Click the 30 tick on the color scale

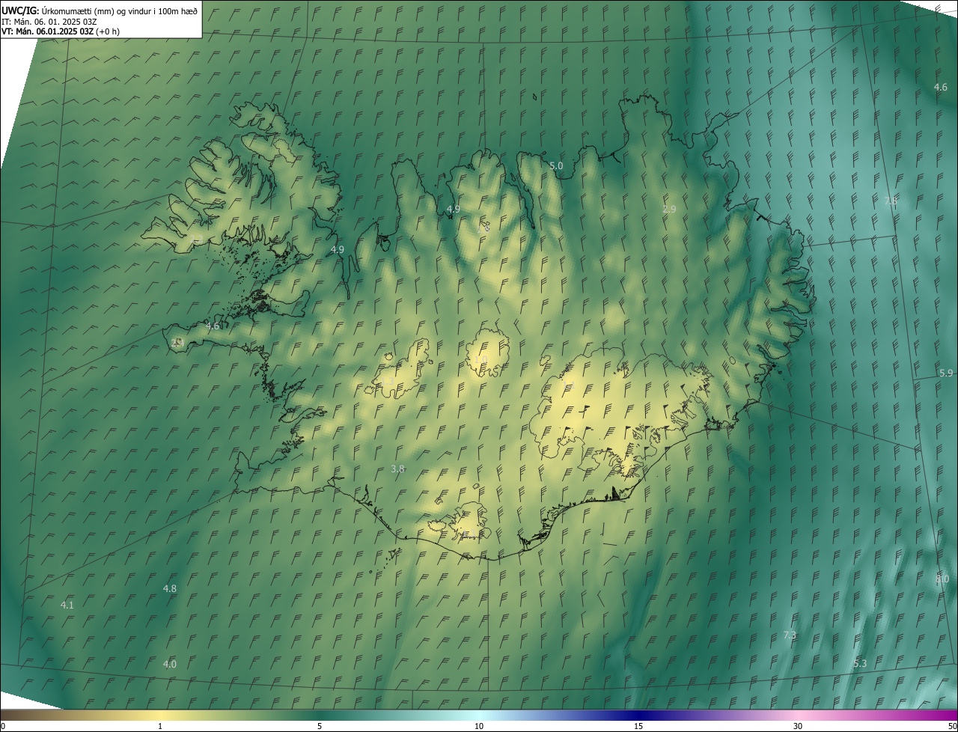[x=798, y=726]
